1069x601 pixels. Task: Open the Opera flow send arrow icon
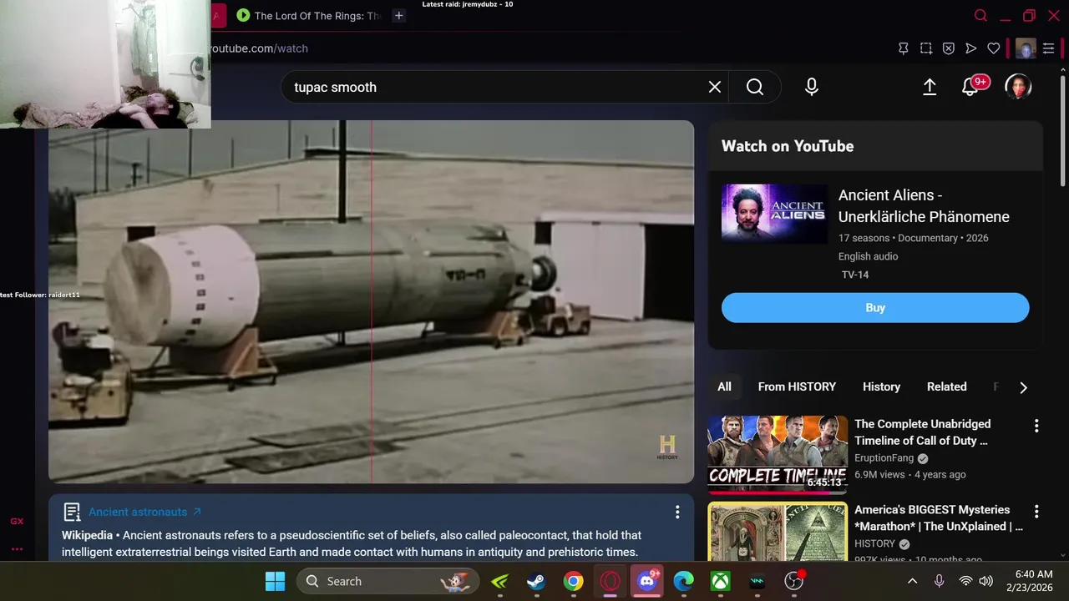tap(971, 48)
